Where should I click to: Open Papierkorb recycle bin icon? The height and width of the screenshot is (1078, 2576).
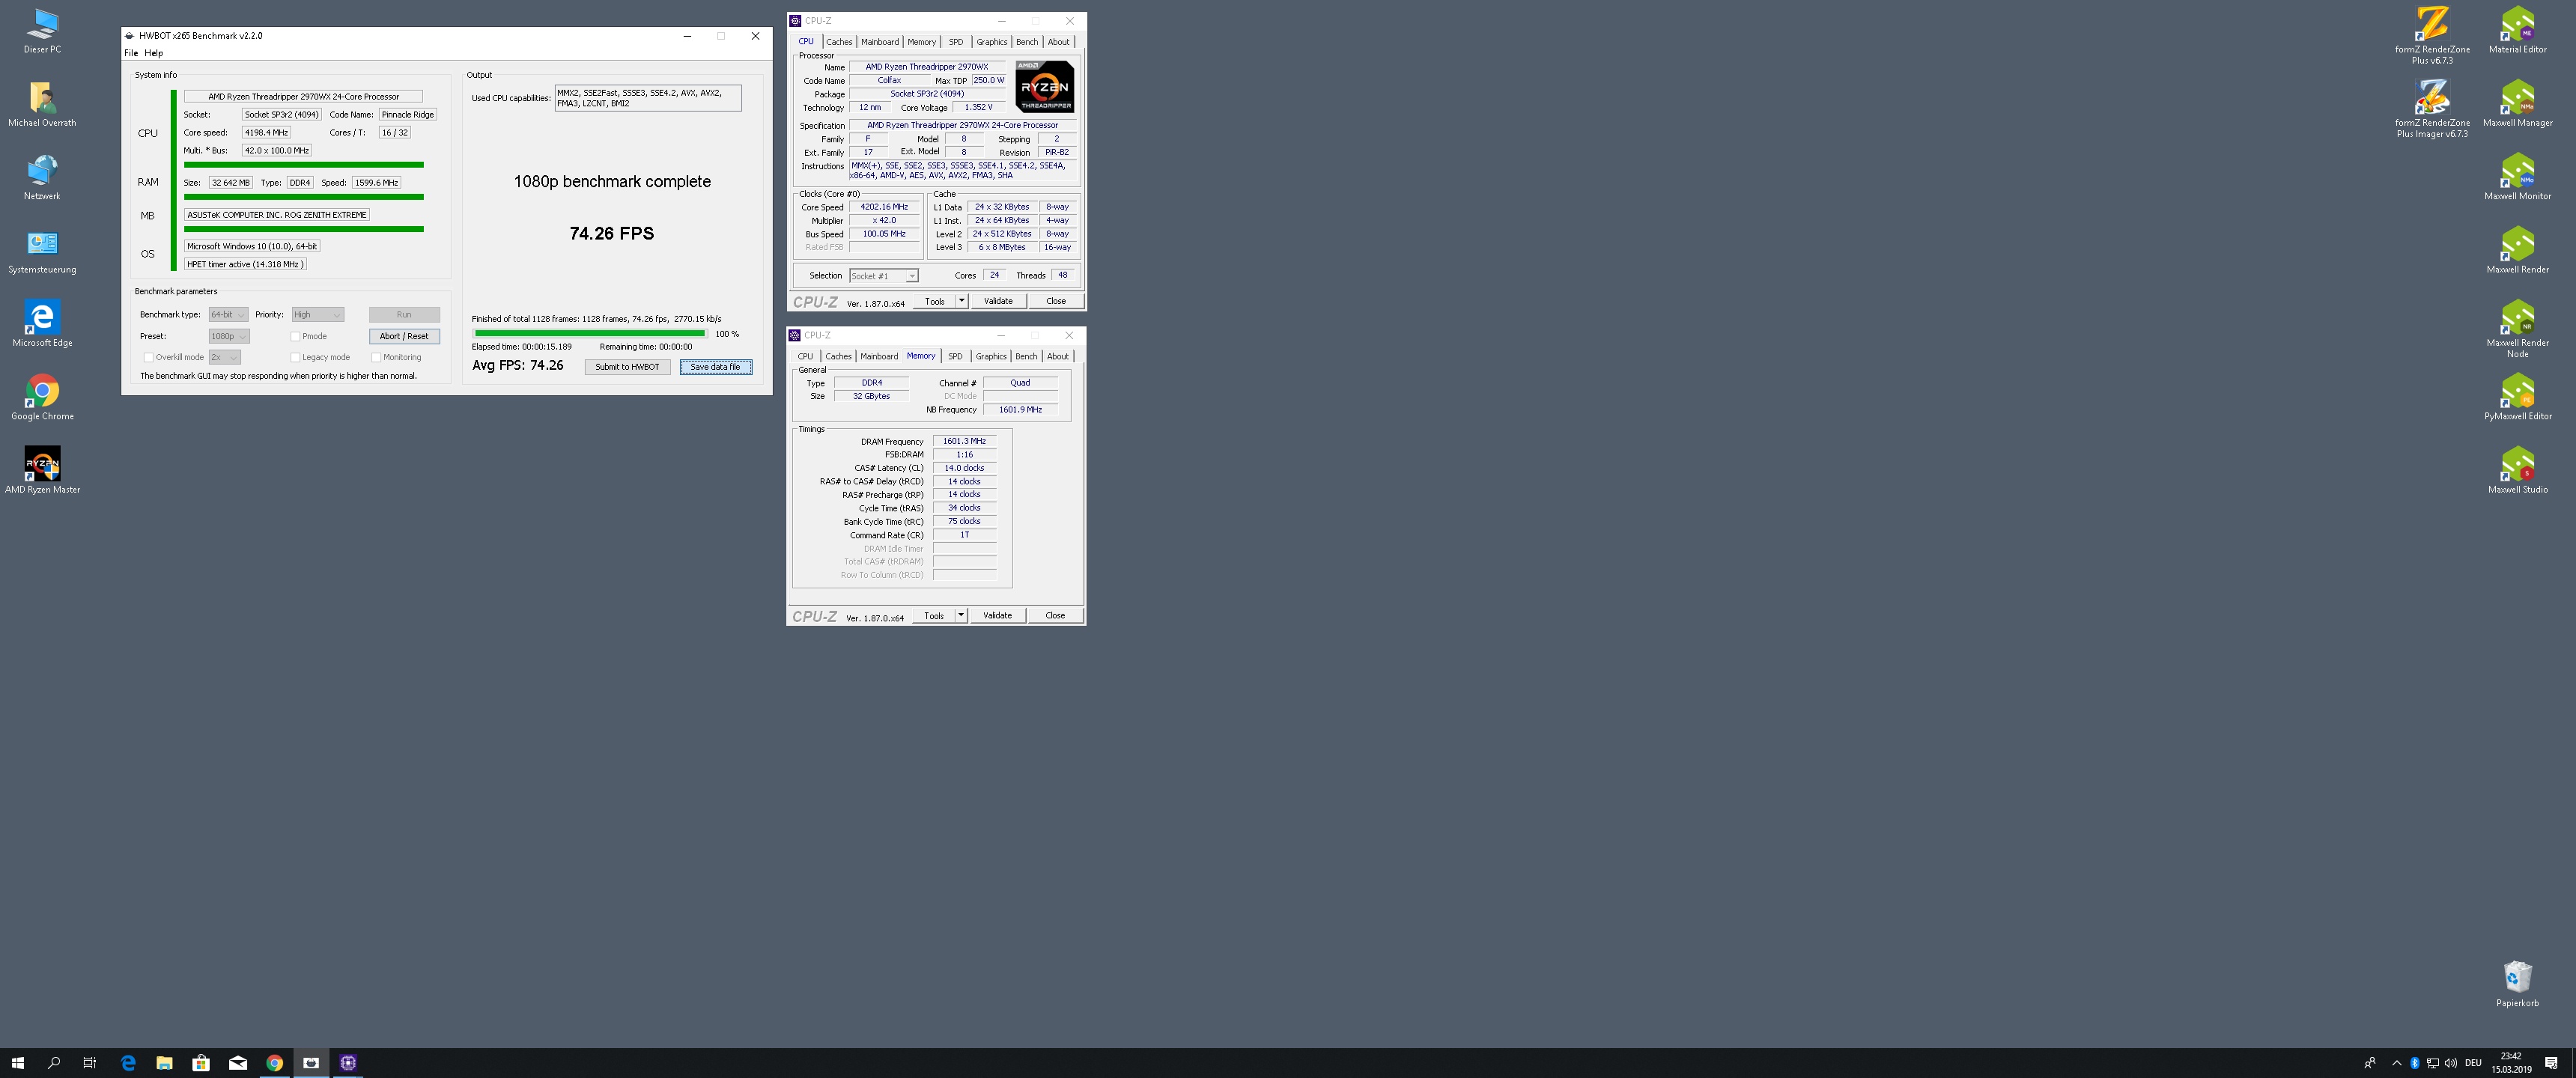point(2517,984)
